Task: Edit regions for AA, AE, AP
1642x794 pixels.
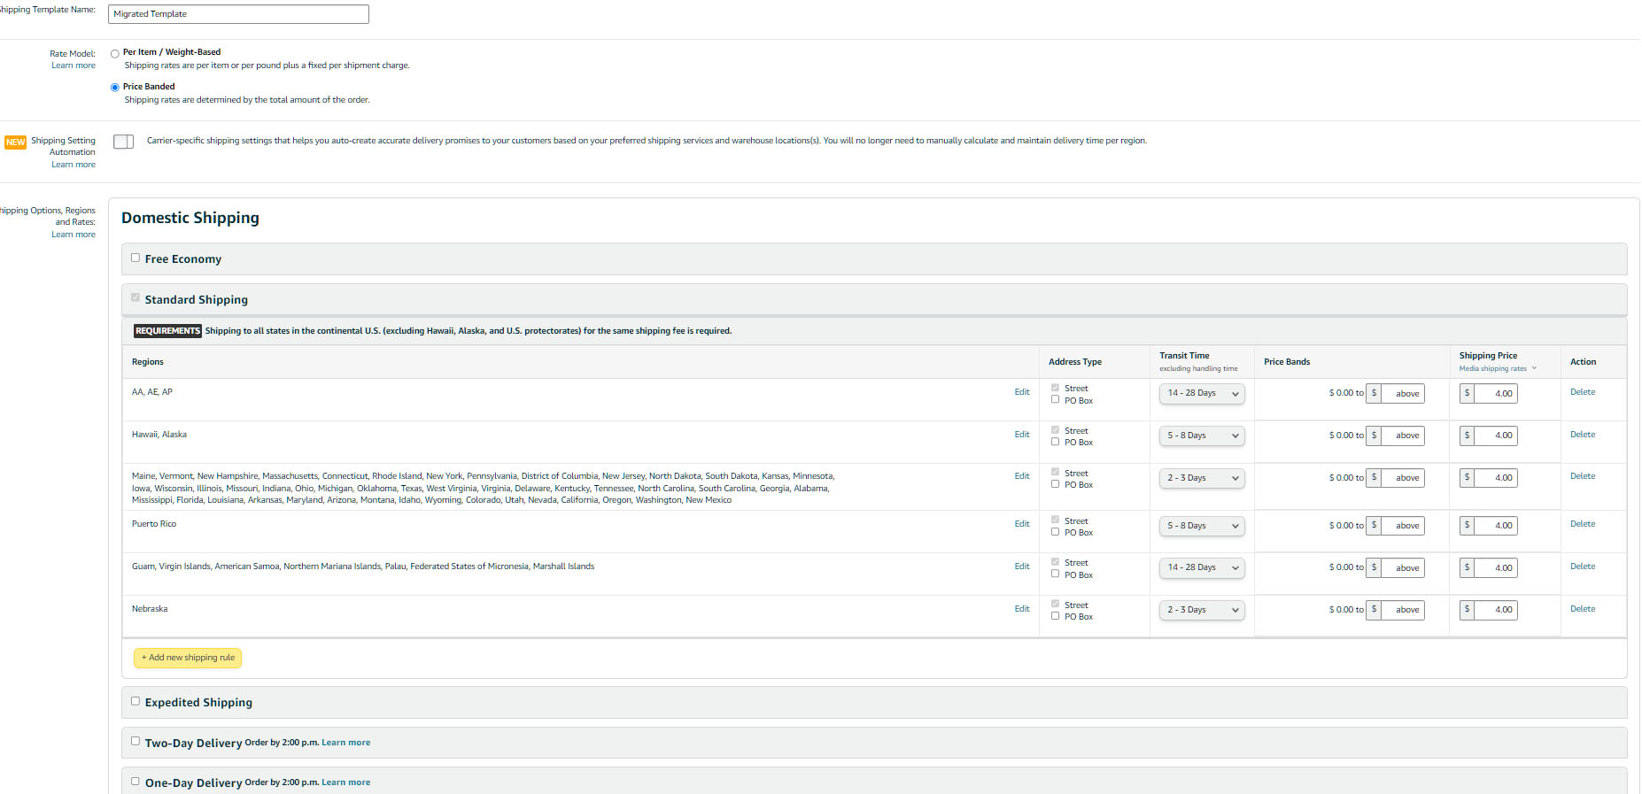Action: 1022,392
